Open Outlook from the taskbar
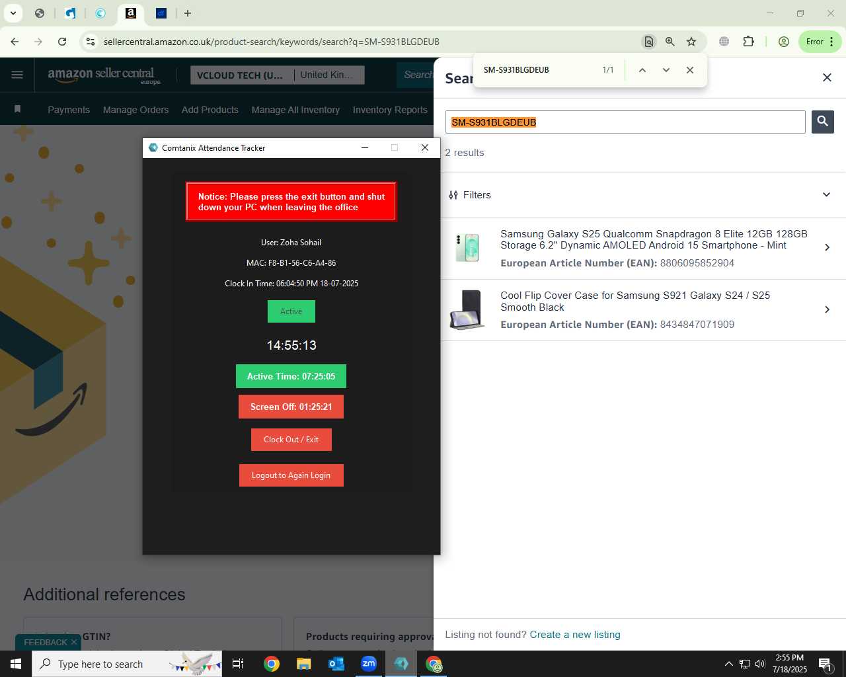Image resolution: width=846 pixels, height=677 pixels. point(336,664)
